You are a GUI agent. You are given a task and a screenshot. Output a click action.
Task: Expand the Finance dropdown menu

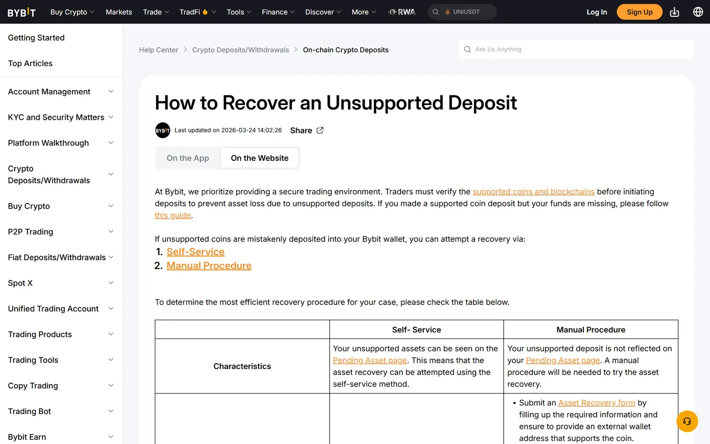[278, 12]
